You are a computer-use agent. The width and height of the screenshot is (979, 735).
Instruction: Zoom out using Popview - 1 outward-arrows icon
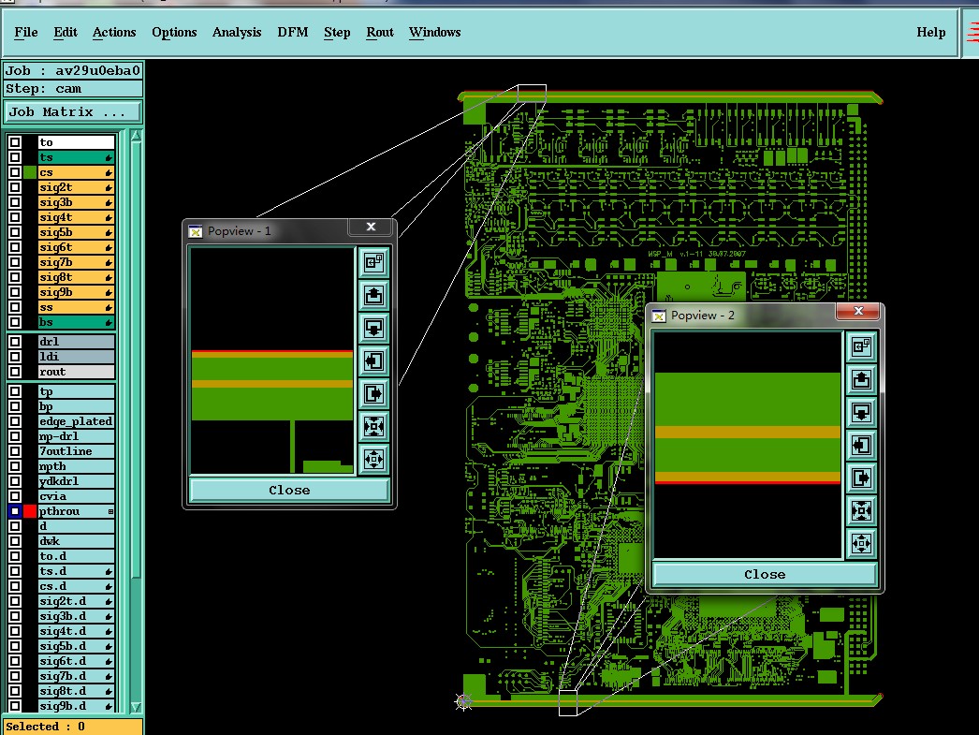click(374, 460)
